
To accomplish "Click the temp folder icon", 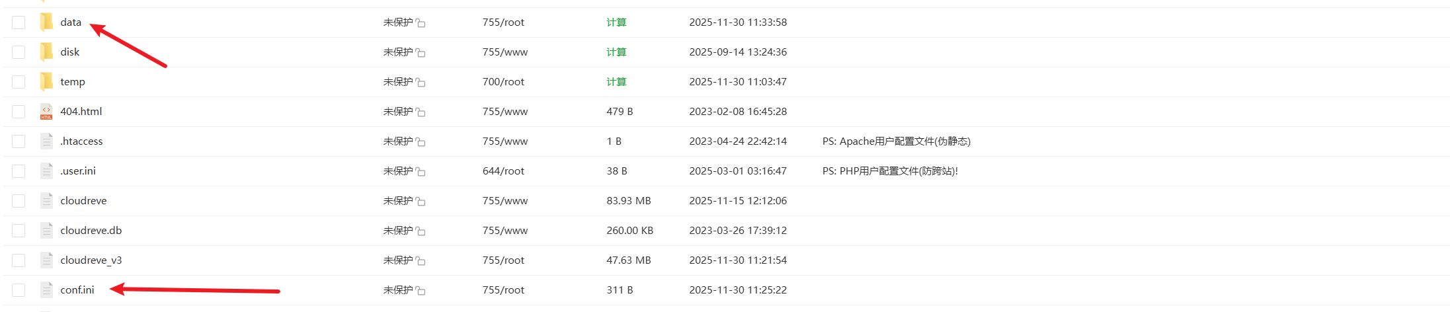I will (46, 82).
